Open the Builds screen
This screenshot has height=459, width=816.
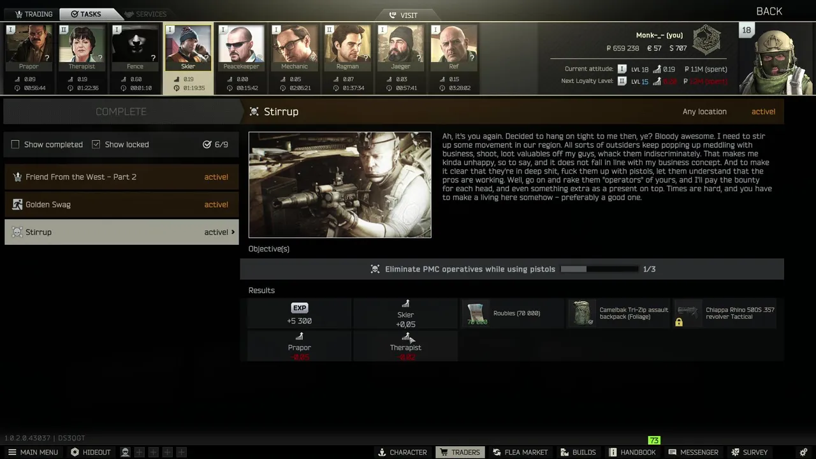(578, 452)
